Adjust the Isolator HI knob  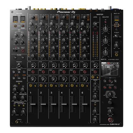point(106,29)
